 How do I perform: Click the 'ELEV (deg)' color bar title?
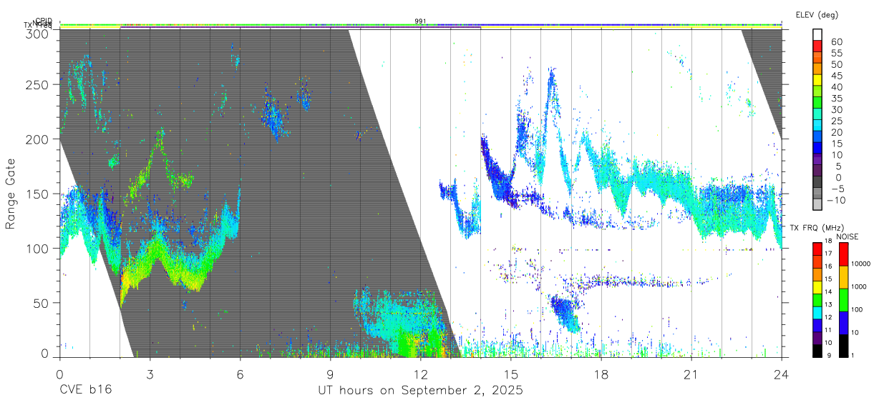(817, 14)
